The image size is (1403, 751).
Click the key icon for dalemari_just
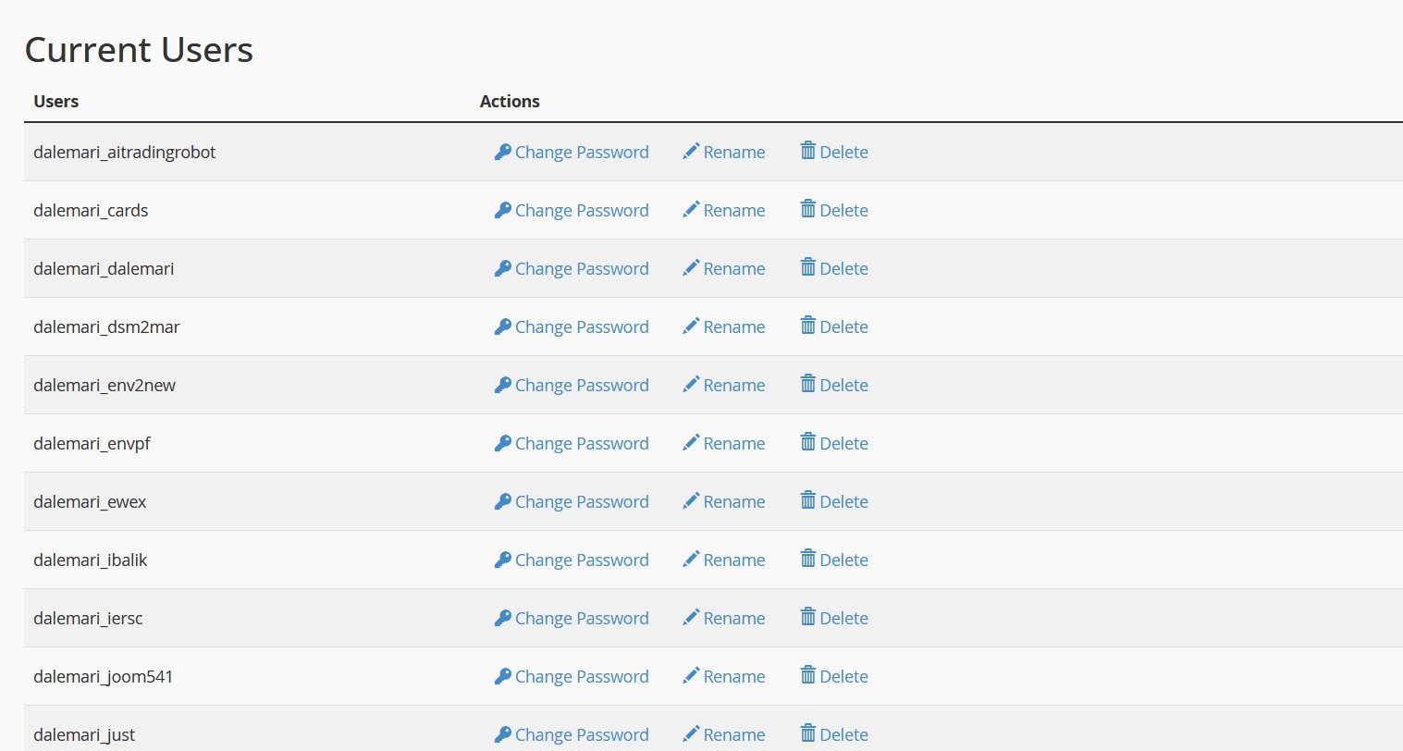coord(502,734)
